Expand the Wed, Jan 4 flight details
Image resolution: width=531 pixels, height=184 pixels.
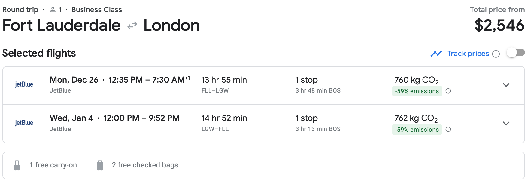pyautogui.click(x=506, y=124)
